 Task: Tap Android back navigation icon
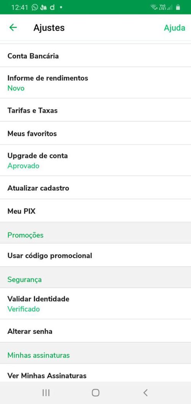pyautogui.click(x=146, y=393)
